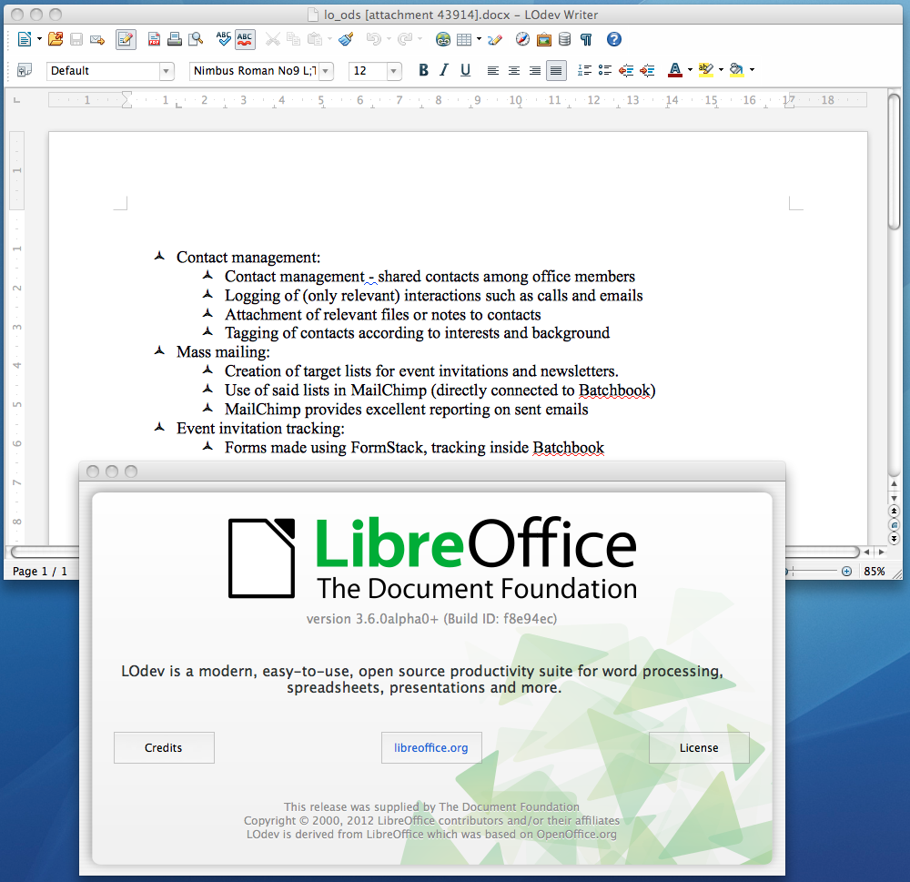Expand the Nimbus Roman font name dropdown
The width and height of the screenshot is (910, 882).
(x=326, y=71)
